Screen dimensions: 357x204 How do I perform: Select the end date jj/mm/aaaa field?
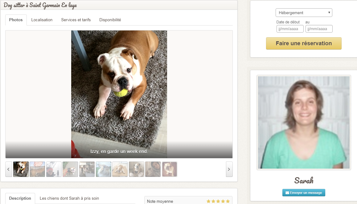[x=319, y=29]
